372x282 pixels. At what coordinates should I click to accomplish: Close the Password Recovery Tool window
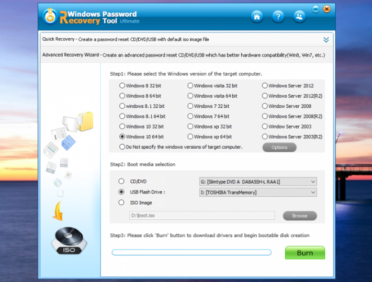pos(326,9)
